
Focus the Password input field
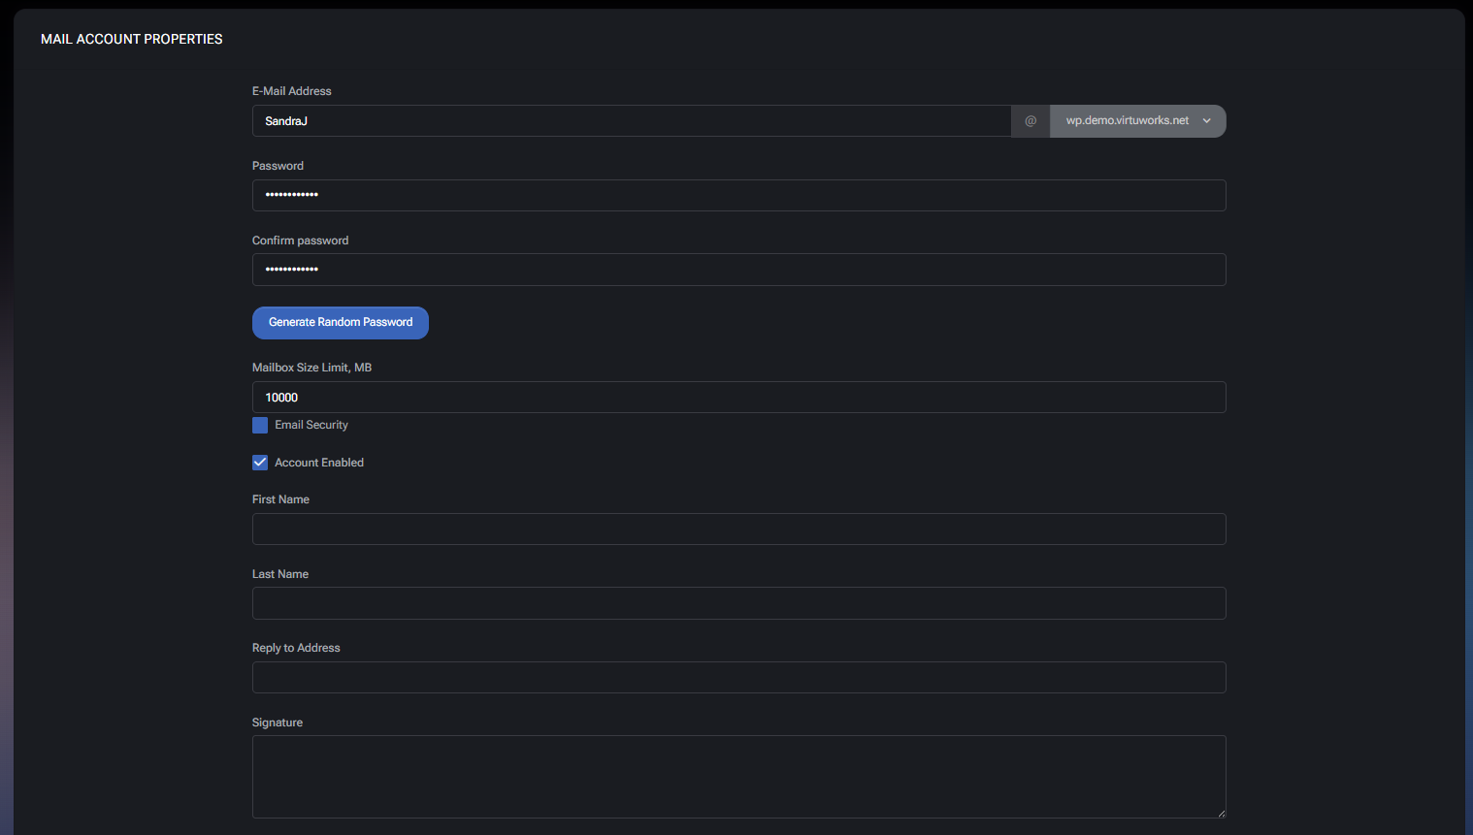pos(737,195)
